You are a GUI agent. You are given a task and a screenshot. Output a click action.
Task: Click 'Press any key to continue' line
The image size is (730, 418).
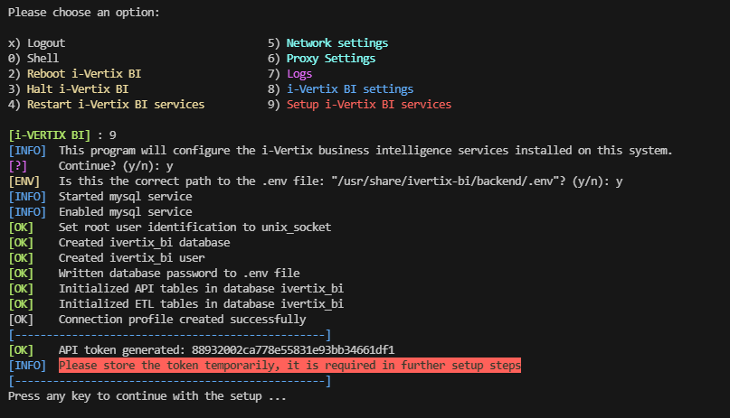pyautogui.click(x=147, y=396)
